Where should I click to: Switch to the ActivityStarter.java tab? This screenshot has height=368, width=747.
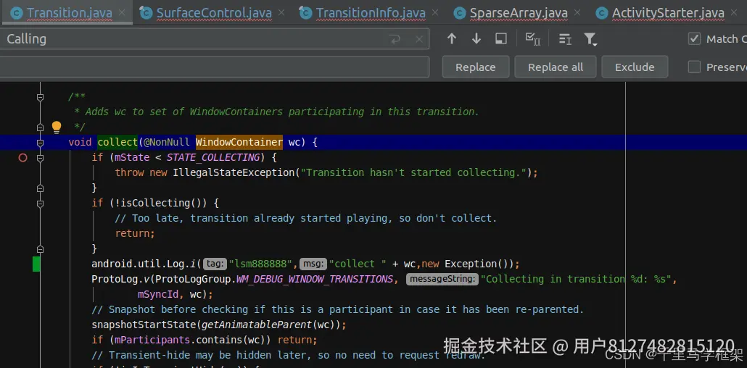point(667,13)
